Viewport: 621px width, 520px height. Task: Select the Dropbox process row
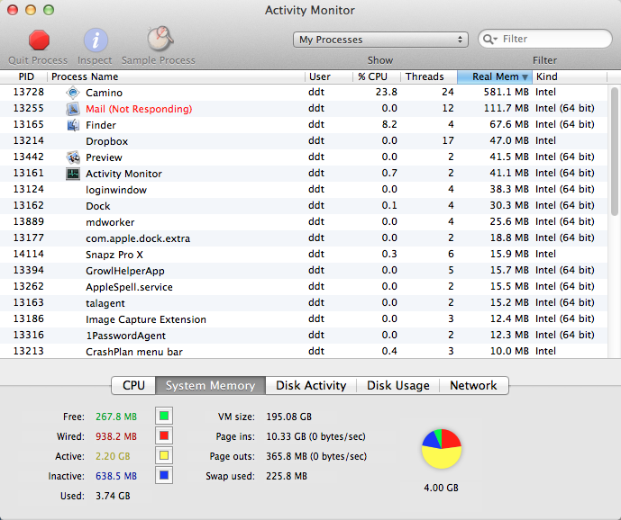[x=304, y=141]
